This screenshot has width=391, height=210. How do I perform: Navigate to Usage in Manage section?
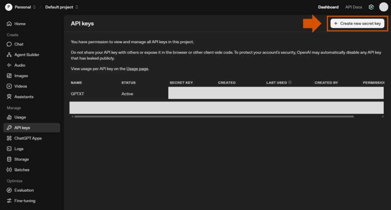click(20, 117)
